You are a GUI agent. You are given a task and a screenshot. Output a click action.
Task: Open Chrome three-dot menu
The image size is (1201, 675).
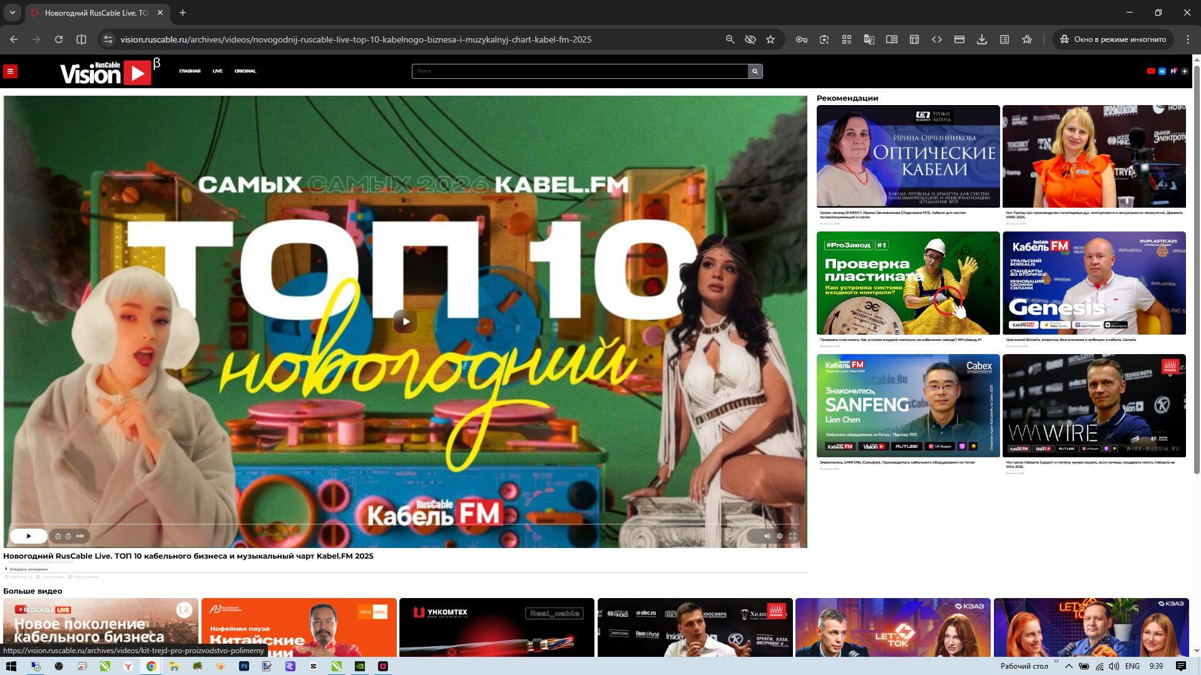[x=1187, y=39]
